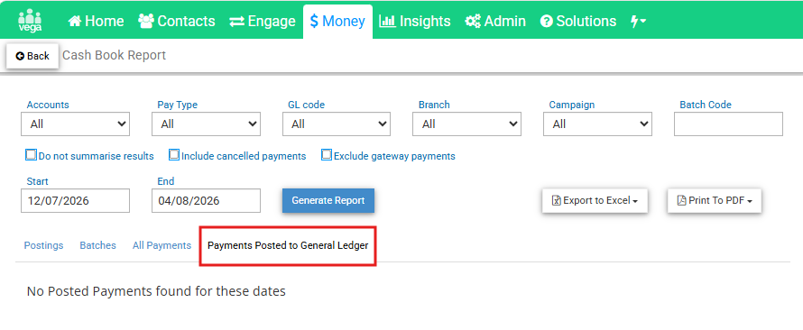Switch to the Postings tab
The width and height of the screenshot is (803, 330).
[x=43, y=245]
